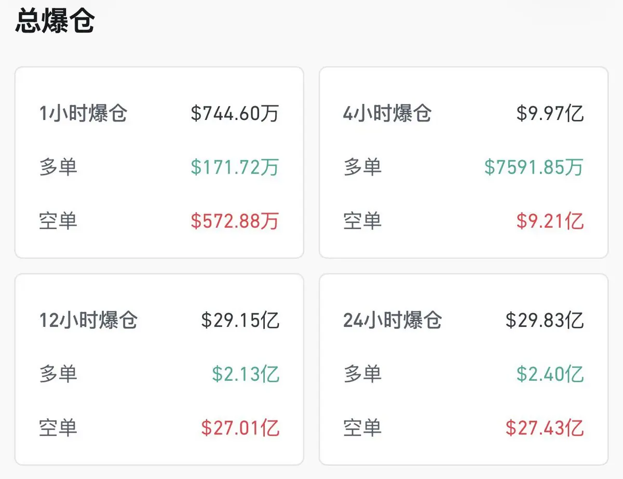623x479 pixels.
Task: Click the $2.40亿 long liquidations value
Action: tap(550, 374)
